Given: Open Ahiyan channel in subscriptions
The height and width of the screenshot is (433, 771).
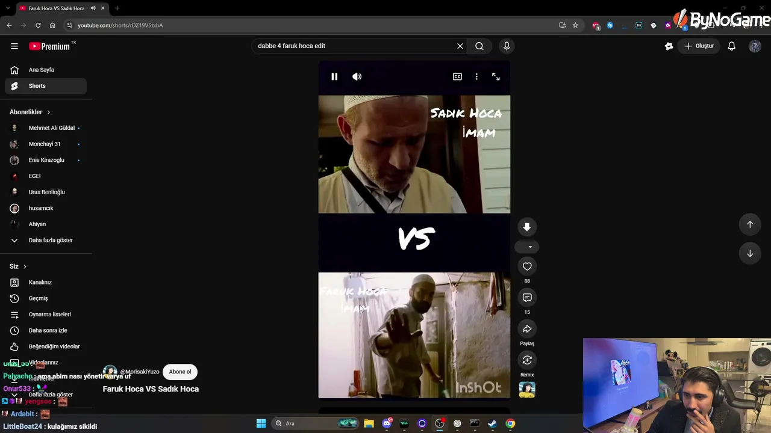Looking at the screenshot, I should (x=46, y=224).
